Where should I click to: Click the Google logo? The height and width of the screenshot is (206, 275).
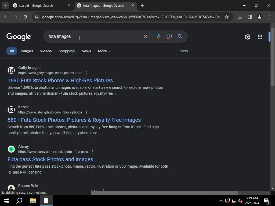(19, 37)
